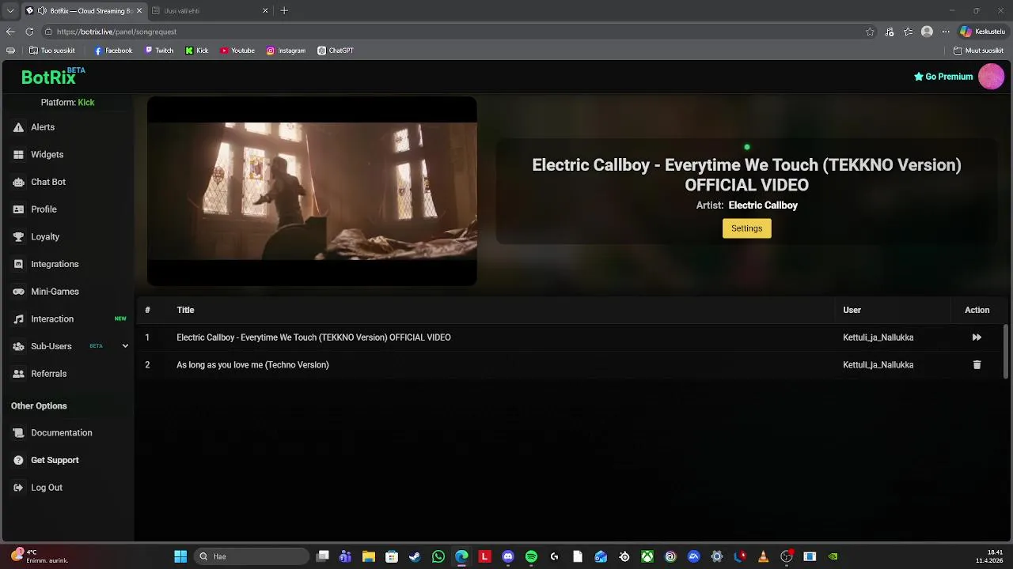Open Muut suosikit bookmarks folder
Viewport: 1013px width, 569px height.
coord(978,51)
